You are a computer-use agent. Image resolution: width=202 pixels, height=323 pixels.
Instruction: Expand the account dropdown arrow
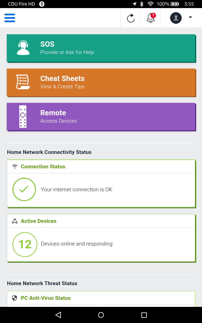click(x=190, y=17)
